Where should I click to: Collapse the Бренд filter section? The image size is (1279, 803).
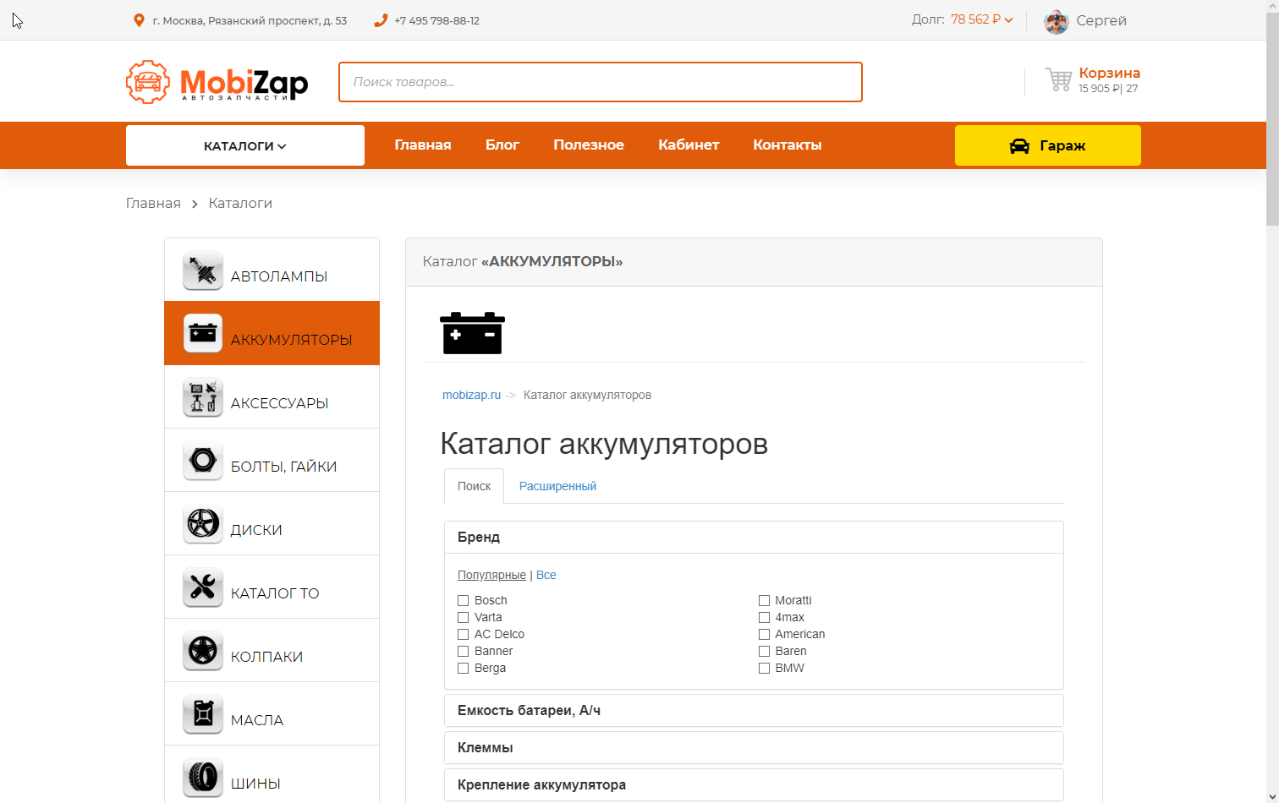point(754,538)
